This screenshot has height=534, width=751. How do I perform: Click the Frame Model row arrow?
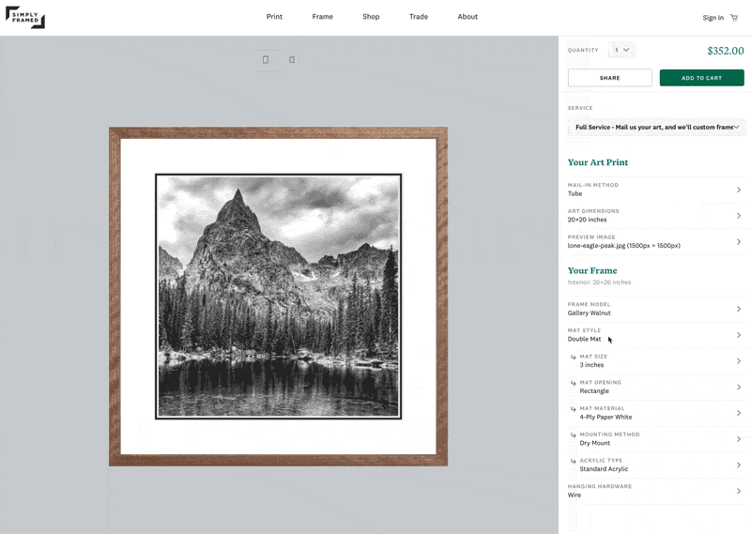[738, 309]
